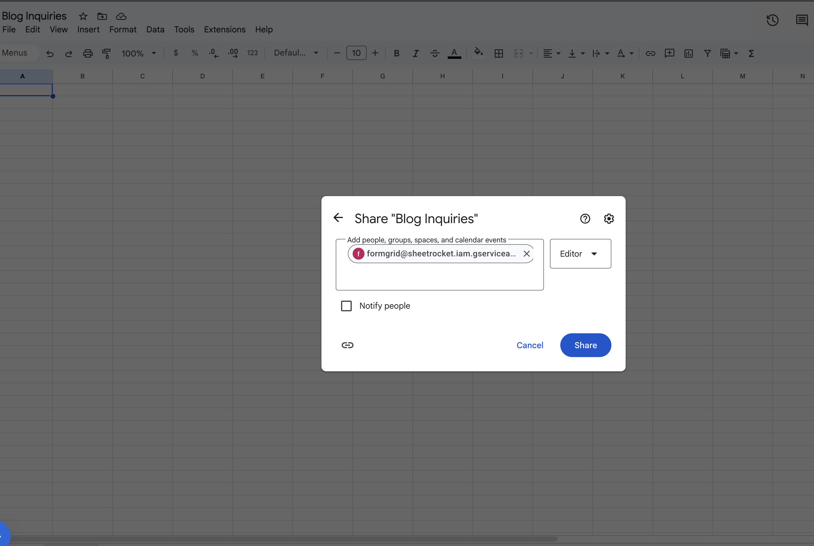The image size is (814, 546).
Task: Check the cloud save status icon
Action: coord(121,16)
